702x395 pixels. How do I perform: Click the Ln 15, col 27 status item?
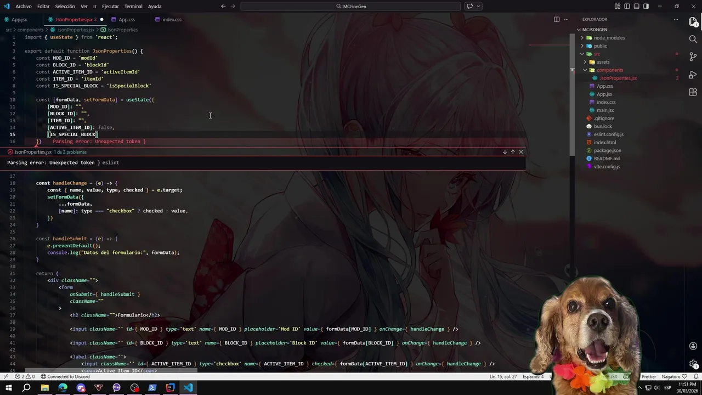(503, 377)
